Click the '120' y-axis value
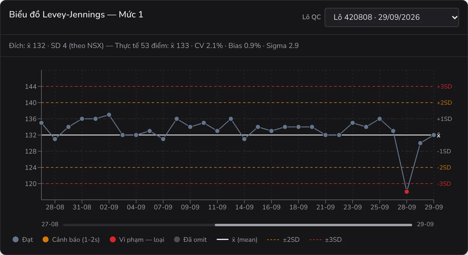The width and height of the screenshot is (468, 255). [x=31, y=184]
